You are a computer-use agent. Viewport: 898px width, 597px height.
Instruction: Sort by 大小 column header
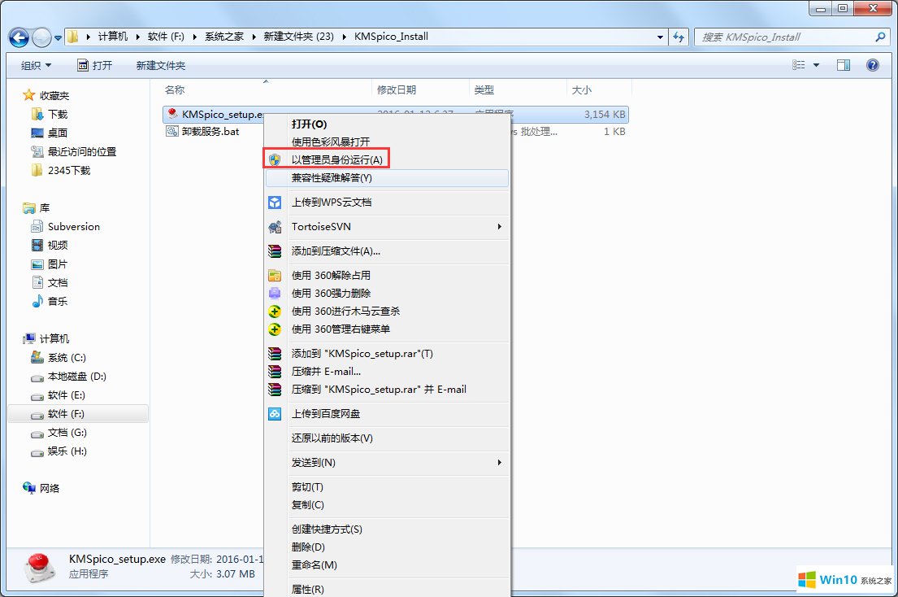[581, 90]
